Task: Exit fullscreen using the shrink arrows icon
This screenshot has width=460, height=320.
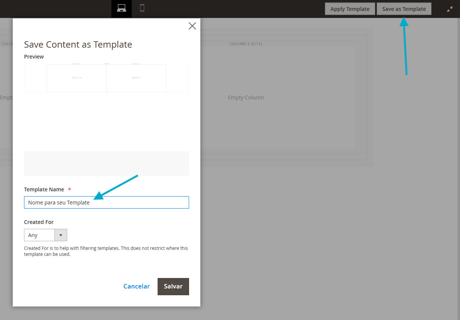Action: [450, 9]
